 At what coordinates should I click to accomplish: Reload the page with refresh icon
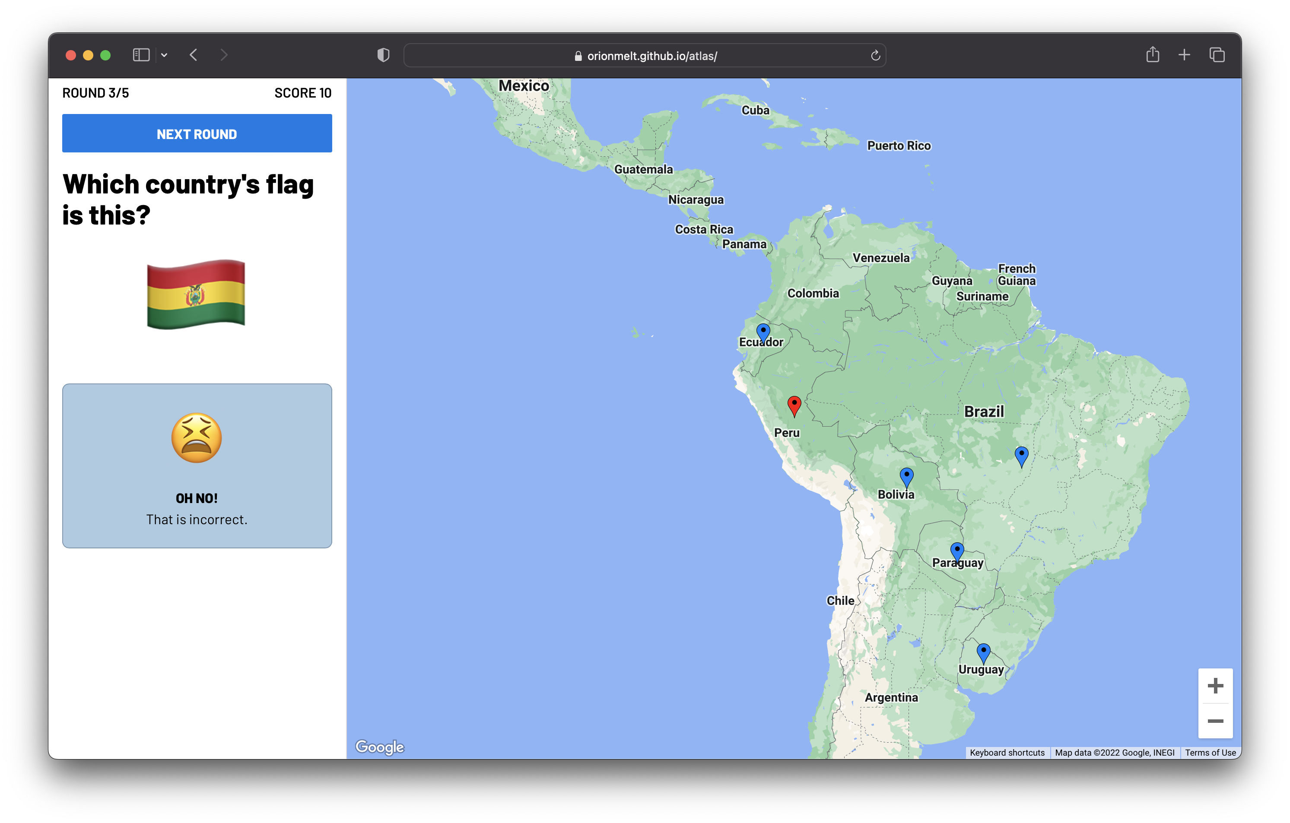point(875,56)
